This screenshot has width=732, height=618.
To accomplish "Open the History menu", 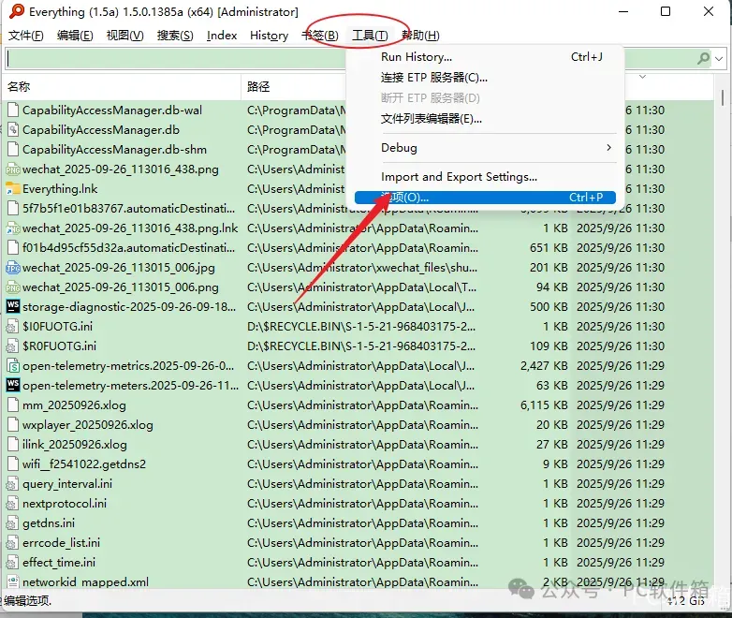I will pos(269,36).
